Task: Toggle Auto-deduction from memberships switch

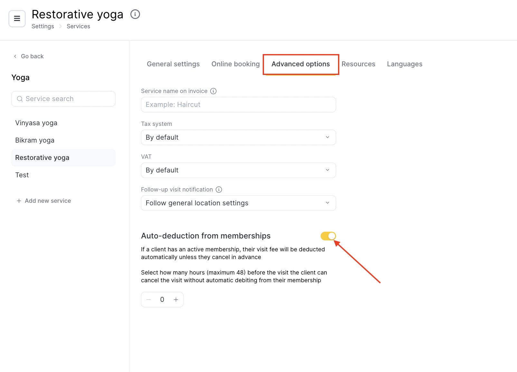Action: (328, 236)
